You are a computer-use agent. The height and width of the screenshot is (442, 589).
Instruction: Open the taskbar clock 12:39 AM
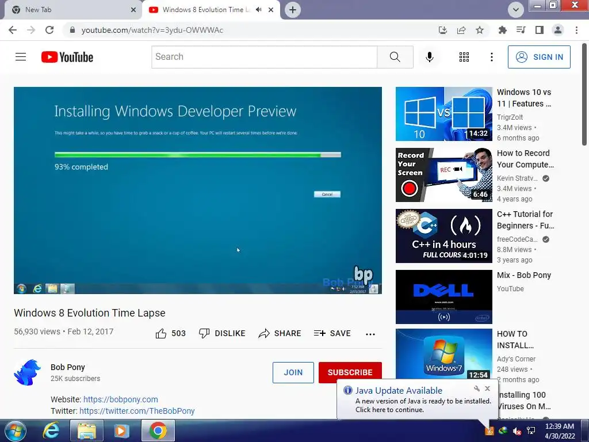point(560,430)
